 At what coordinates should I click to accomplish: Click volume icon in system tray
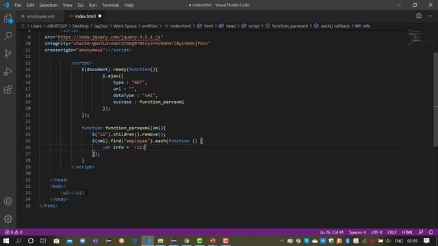click(x=388, y=241)
